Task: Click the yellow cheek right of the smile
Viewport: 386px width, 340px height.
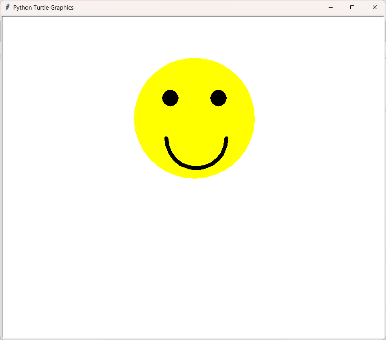Action: [x=241, y=136]
